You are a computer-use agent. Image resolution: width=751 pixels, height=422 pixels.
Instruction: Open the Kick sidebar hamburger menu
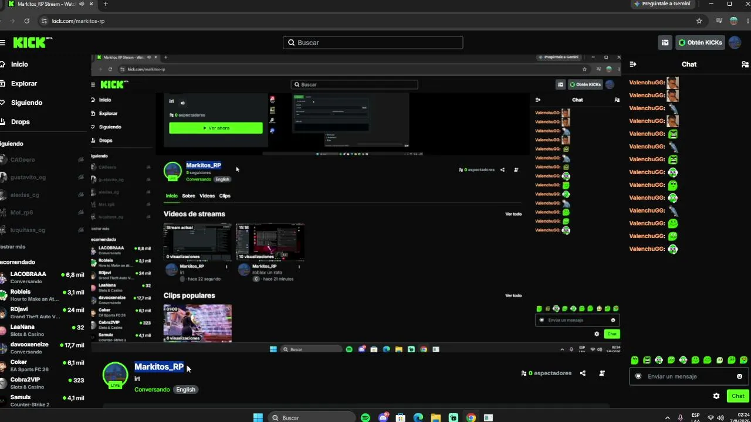[3, 43]
